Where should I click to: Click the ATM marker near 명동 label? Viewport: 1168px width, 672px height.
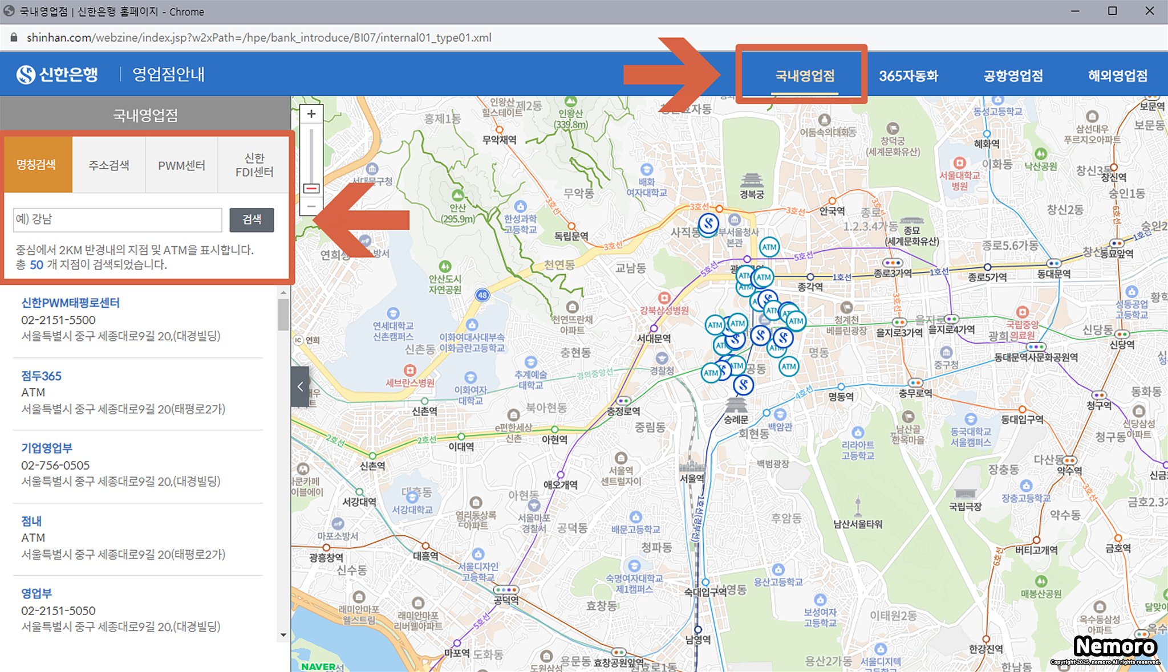click(x=789, y=366)
